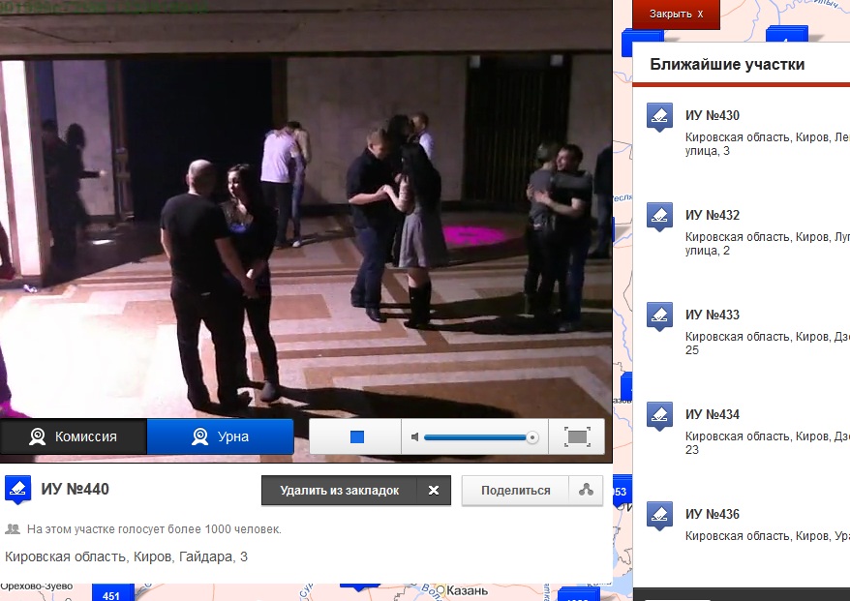The width and height of the screenshot is (850, 601).
Task: Click ballot icon next to ИУ №433
Action: click(659, 316)
